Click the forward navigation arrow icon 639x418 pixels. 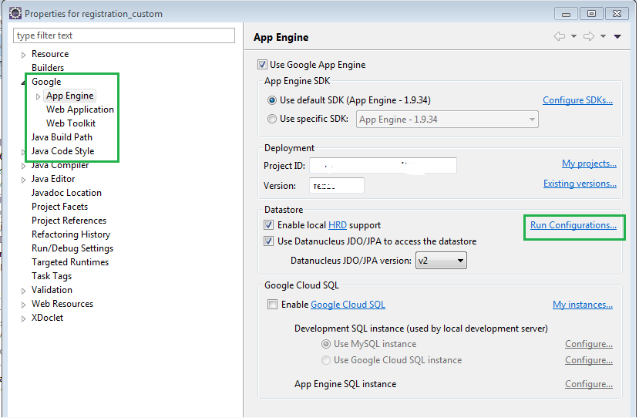[588, 36]
